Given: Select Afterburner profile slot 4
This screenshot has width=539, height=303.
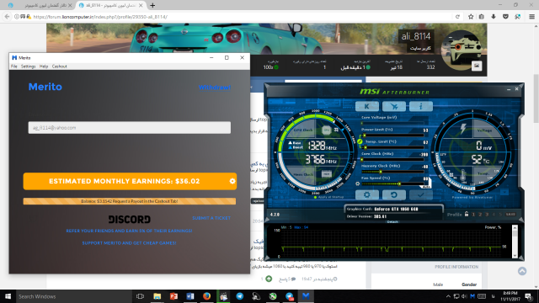Looking at the screenshot, I should point(494,215).
